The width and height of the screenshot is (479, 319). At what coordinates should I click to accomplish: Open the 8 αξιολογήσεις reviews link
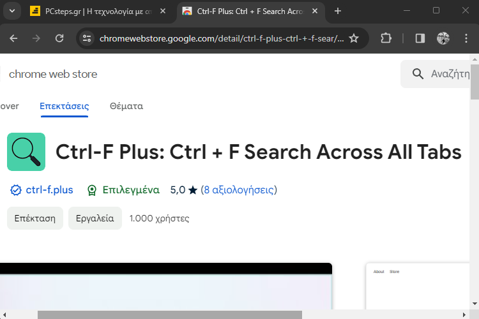[x=239, y=190]
